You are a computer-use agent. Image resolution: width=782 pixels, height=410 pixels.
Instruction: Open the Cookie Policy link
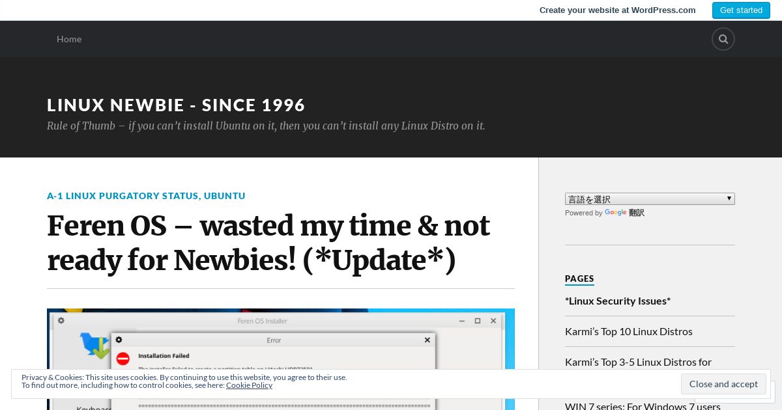click(249, 385)
